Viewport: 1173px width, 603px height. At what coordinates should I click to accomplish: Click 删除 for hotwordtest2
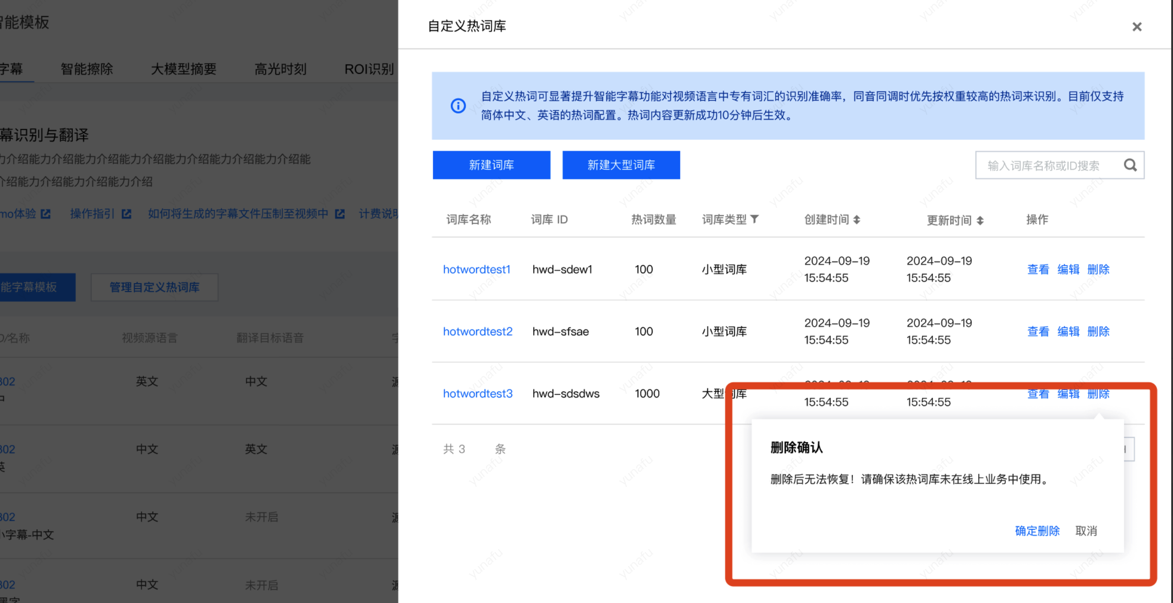pos(1098,331)
